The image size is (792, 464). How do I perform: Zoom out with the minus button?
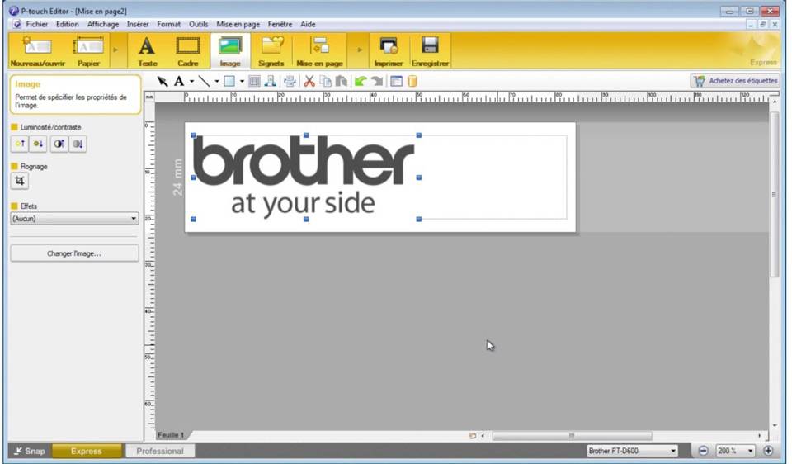[703, 451]
